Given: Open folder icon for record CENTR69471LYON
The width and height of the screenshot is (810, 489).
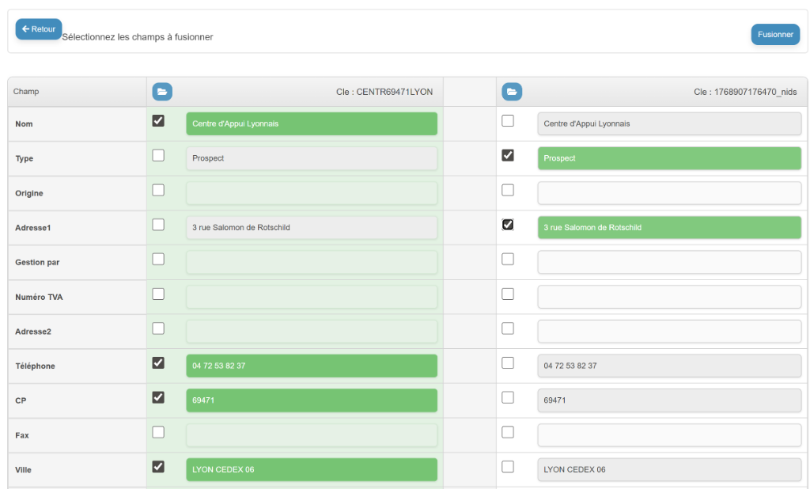Looking at the screenshot, I should [162, 92].
